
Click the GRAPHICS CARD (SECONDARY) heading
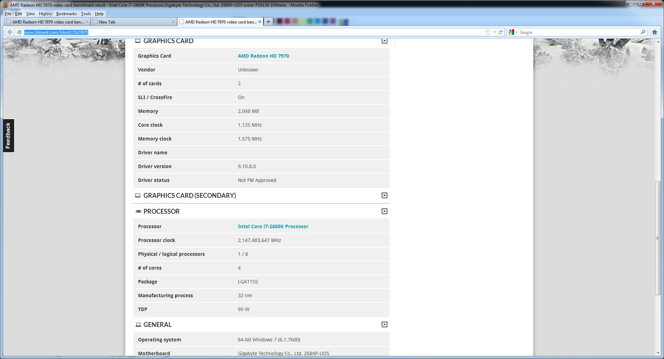(x=190, y=195)
